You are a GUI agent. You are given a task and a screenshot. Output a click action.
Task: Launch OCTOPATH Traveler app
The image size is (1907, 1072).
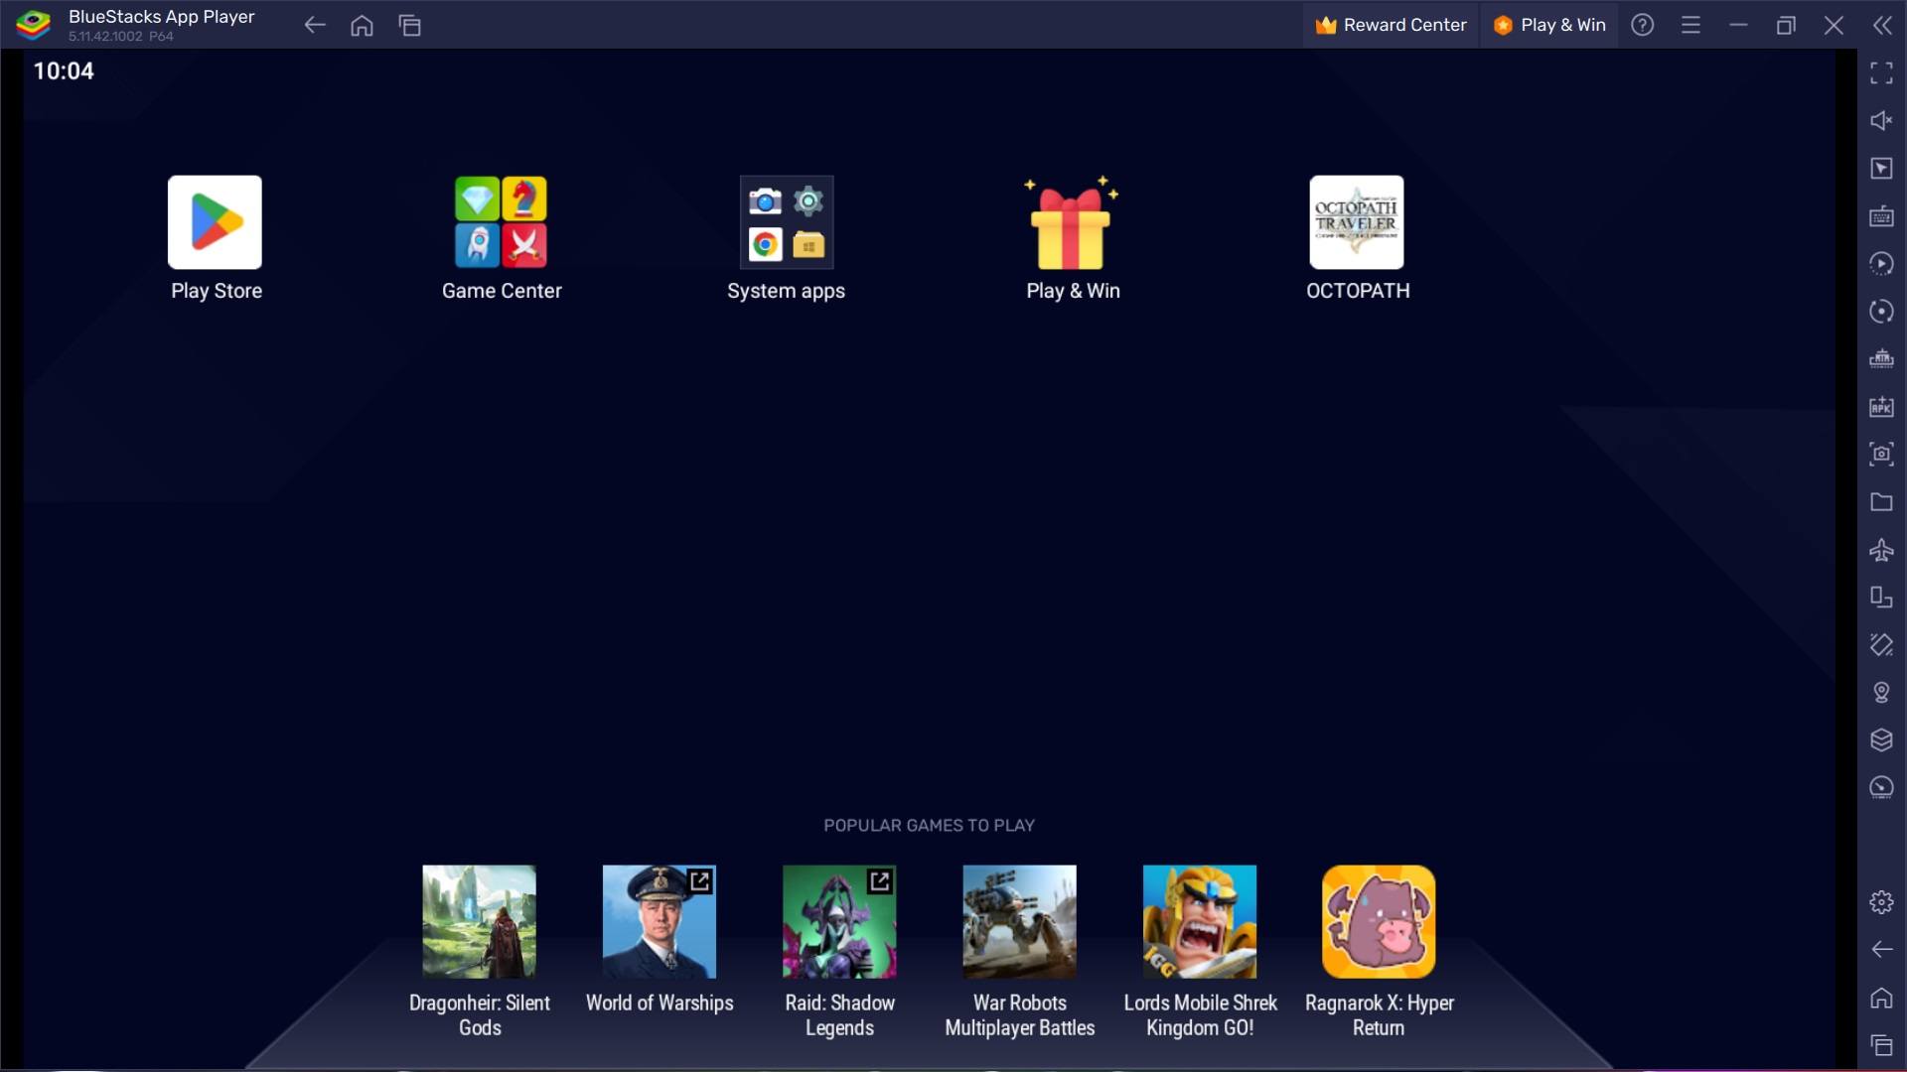pyautogui.click(x=1357, y=222)
